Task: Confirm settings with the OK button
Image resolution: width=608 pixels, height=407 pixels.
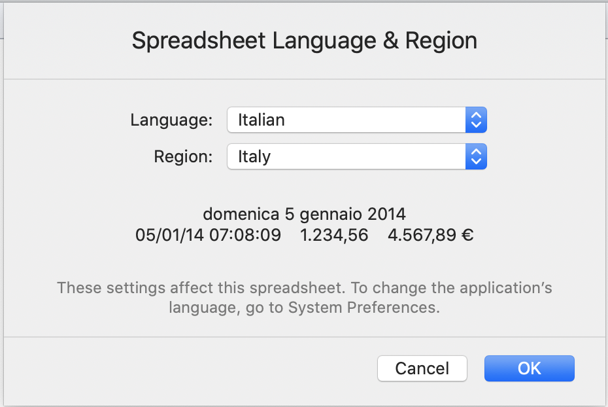Action: click(x=529, y=368)
